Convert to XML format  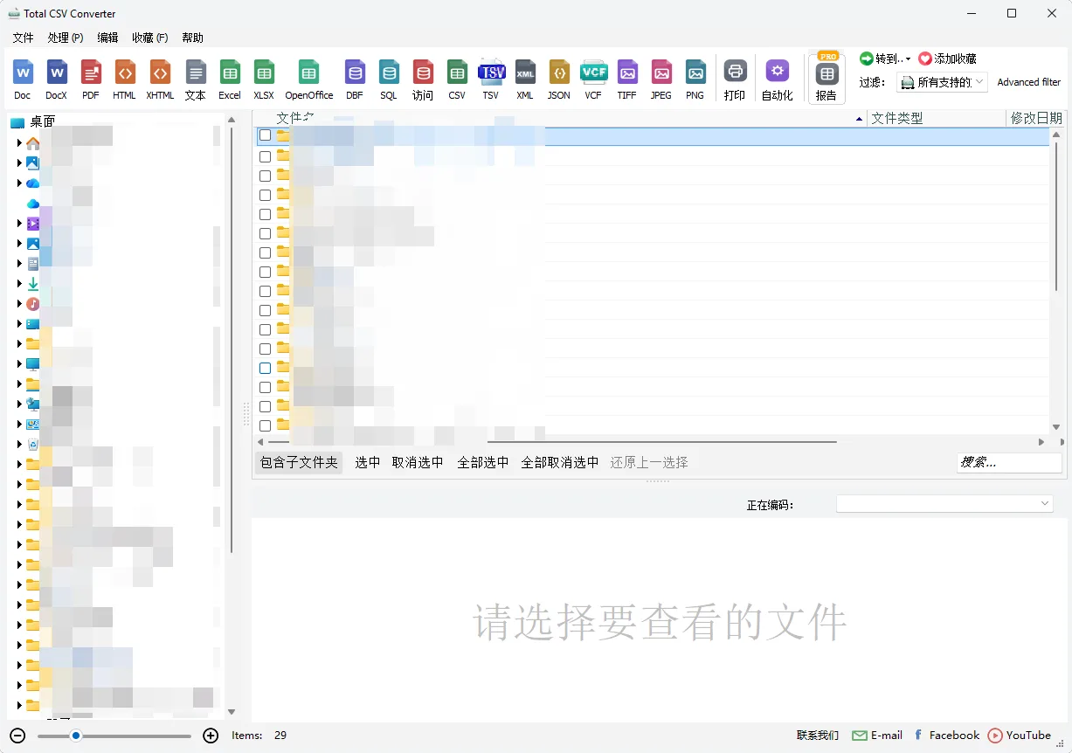525,79
